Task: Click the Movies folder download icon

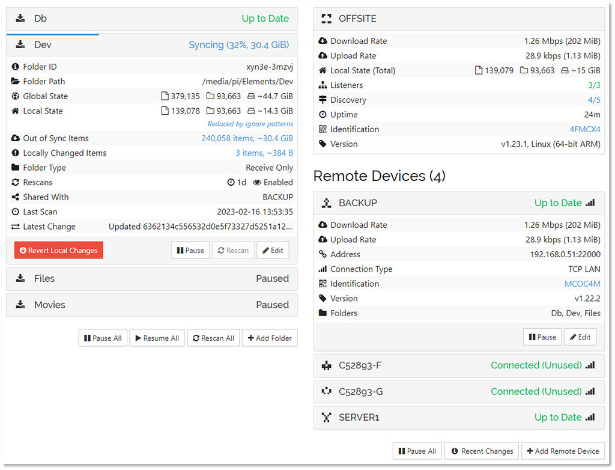Action: tap(21, 305)
